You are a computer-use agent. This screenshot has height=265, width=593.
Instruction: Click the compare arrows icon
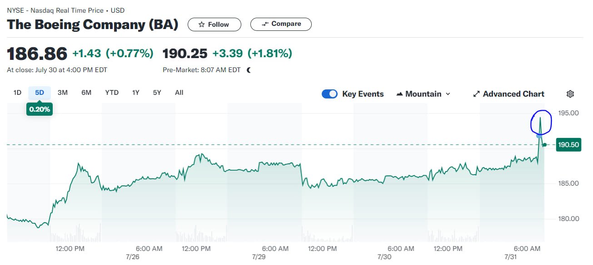click(x=266, y=24)
